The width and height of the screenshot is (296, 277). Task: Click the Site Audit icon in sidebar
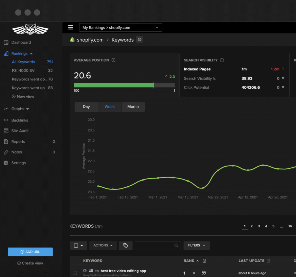[x=6, y=131]
